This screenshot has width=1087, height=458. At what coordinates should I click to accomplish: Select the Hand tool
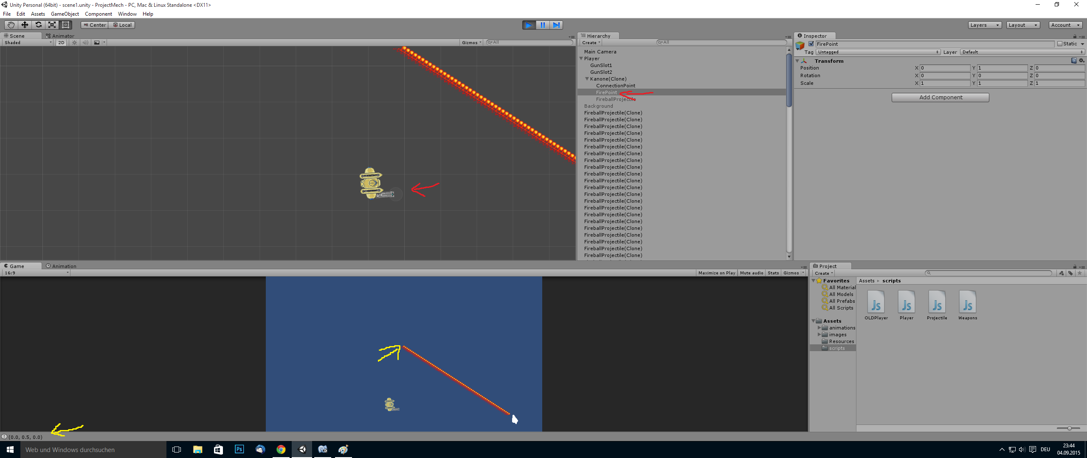coord(11,25)
